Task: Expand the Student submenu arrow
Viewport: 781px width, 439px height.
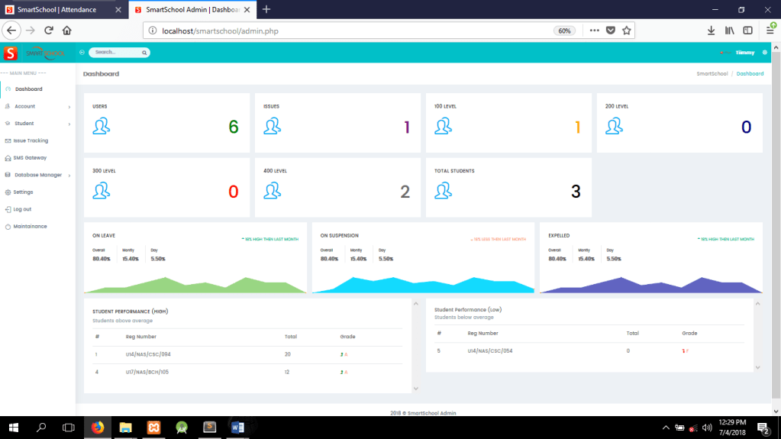Action: coord(69,124)
